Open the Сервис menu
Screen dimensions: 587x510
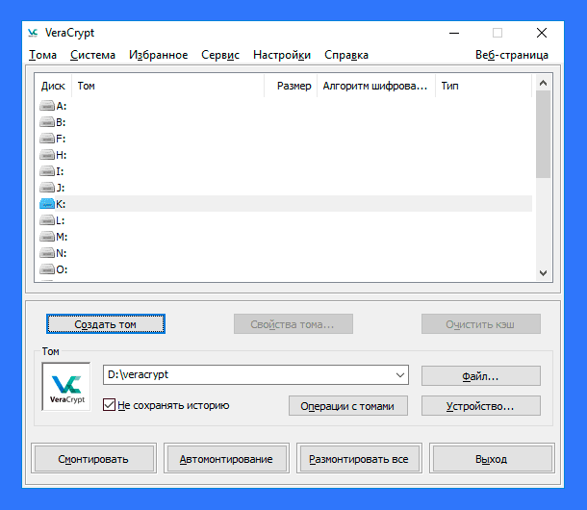(220, 55)
